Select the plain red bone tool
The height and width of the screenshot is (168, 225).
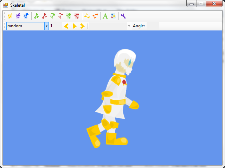pos(44,16)
